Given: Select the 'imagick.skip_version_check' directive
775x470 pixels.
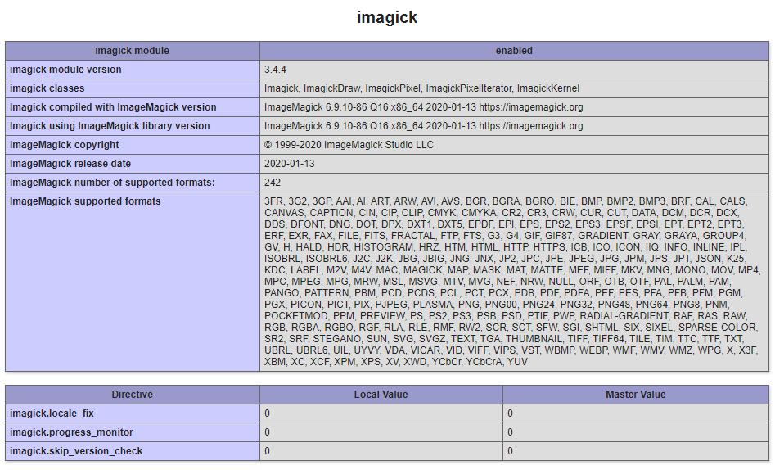Looking at the screenshot, I should (76, 450).
